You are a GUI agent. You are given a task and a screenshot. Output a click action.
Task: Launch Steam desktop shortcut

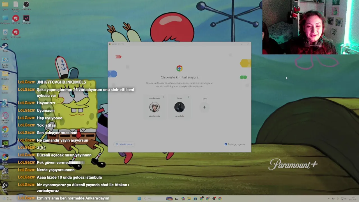5,47
